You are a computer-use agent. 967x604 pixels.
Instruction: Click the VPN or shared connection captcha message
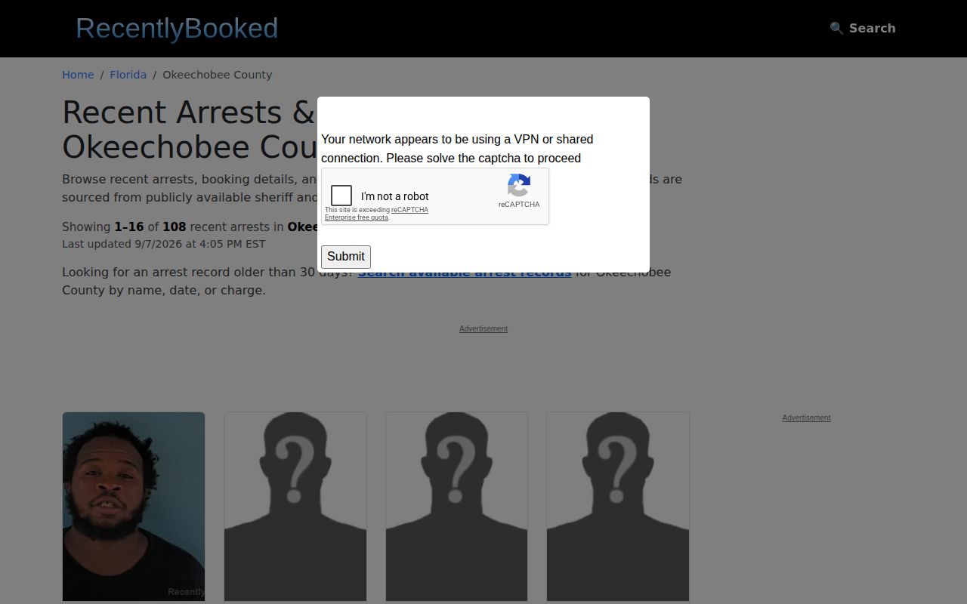coord(457,149)
